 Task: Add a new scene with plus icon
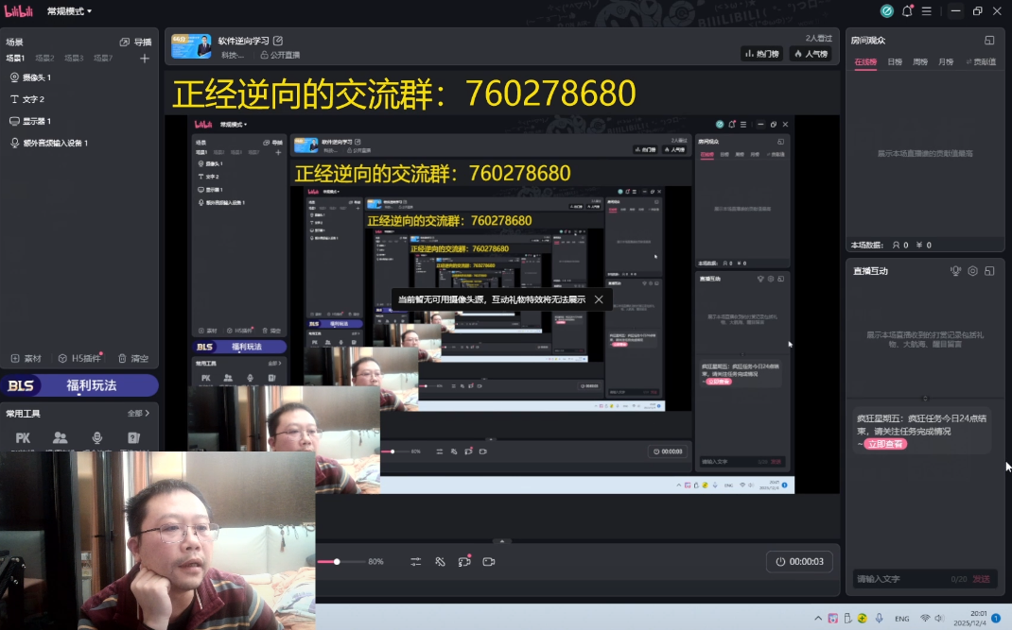(x=145, y=59)
